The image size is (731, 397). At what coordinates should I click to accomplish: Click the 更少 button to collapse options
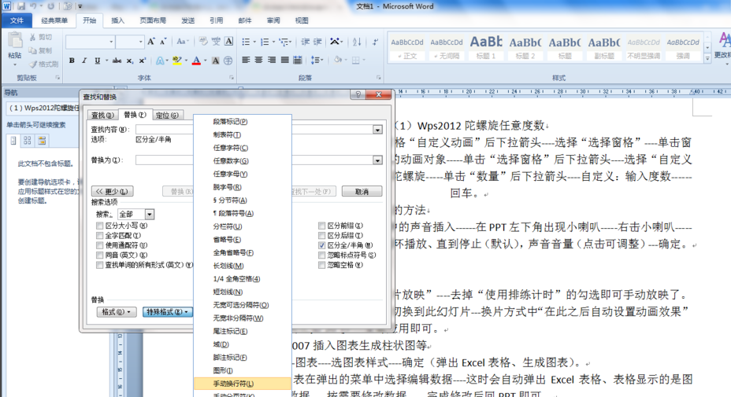(x=112, y=191)
